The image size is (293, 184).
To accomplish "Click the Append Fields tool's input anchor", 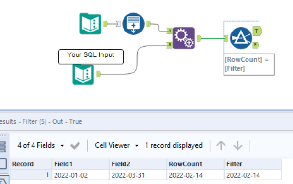I will pyautogui.click(x=118, y=24).
